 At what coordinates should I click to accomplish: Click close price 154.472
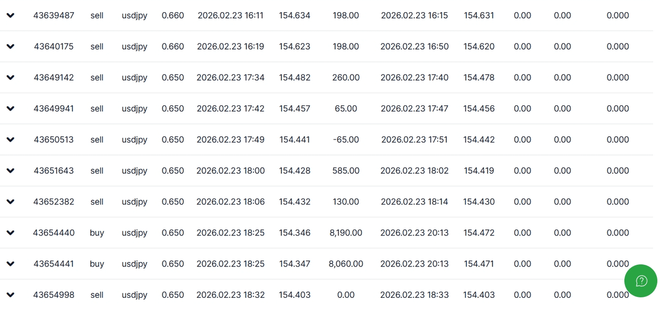pos(479,233)
